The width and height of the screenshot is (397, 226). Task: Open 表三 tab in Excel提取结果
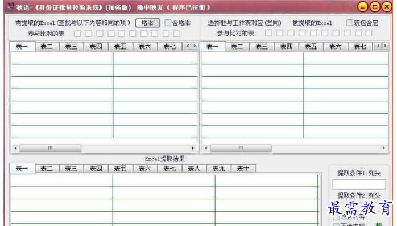pos(71,169)
